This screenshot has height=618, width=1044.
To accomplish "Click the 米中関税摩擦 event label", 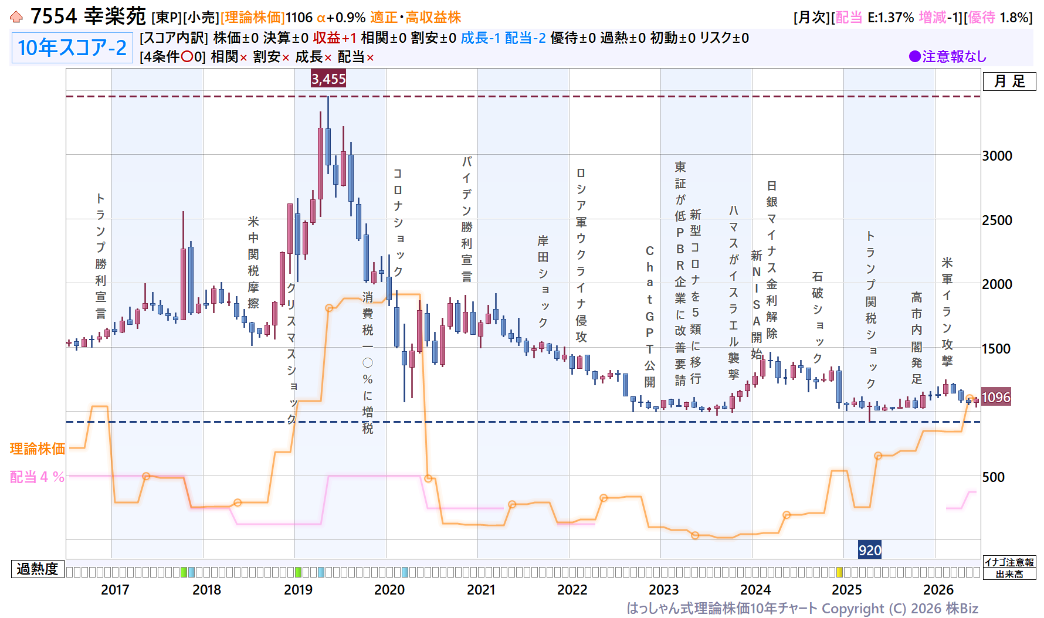I will 253,262.
